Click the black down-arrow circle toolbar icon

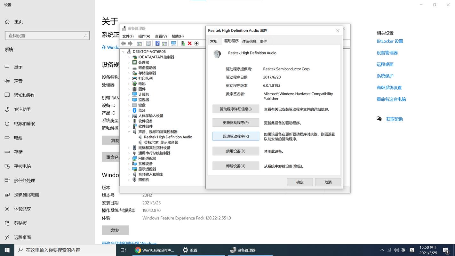pyautogui.click(x=196, y=44)
